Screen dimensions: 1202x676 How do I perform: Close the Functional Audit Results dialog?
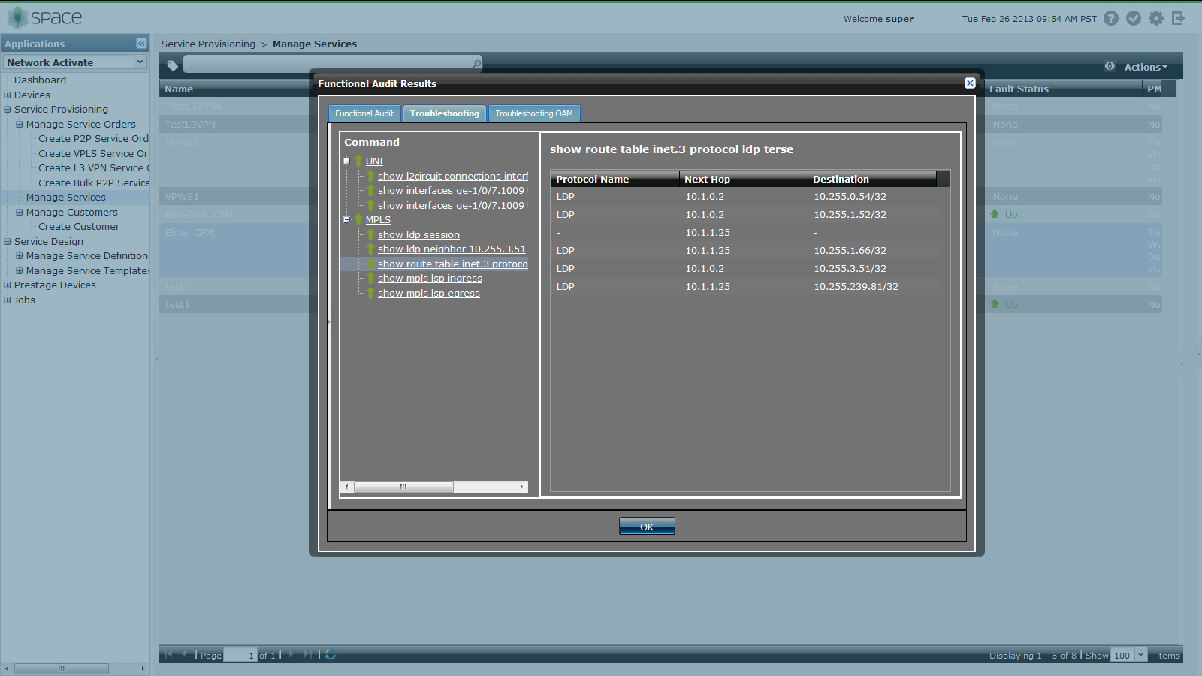click(x=970, y=83)
